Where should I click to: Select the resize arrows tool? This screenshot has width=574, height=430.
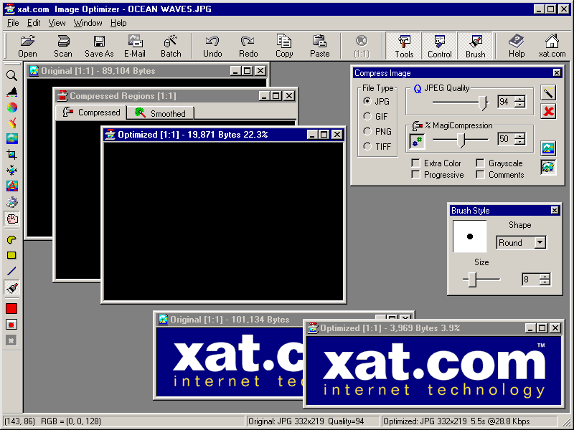coord(11,170)
